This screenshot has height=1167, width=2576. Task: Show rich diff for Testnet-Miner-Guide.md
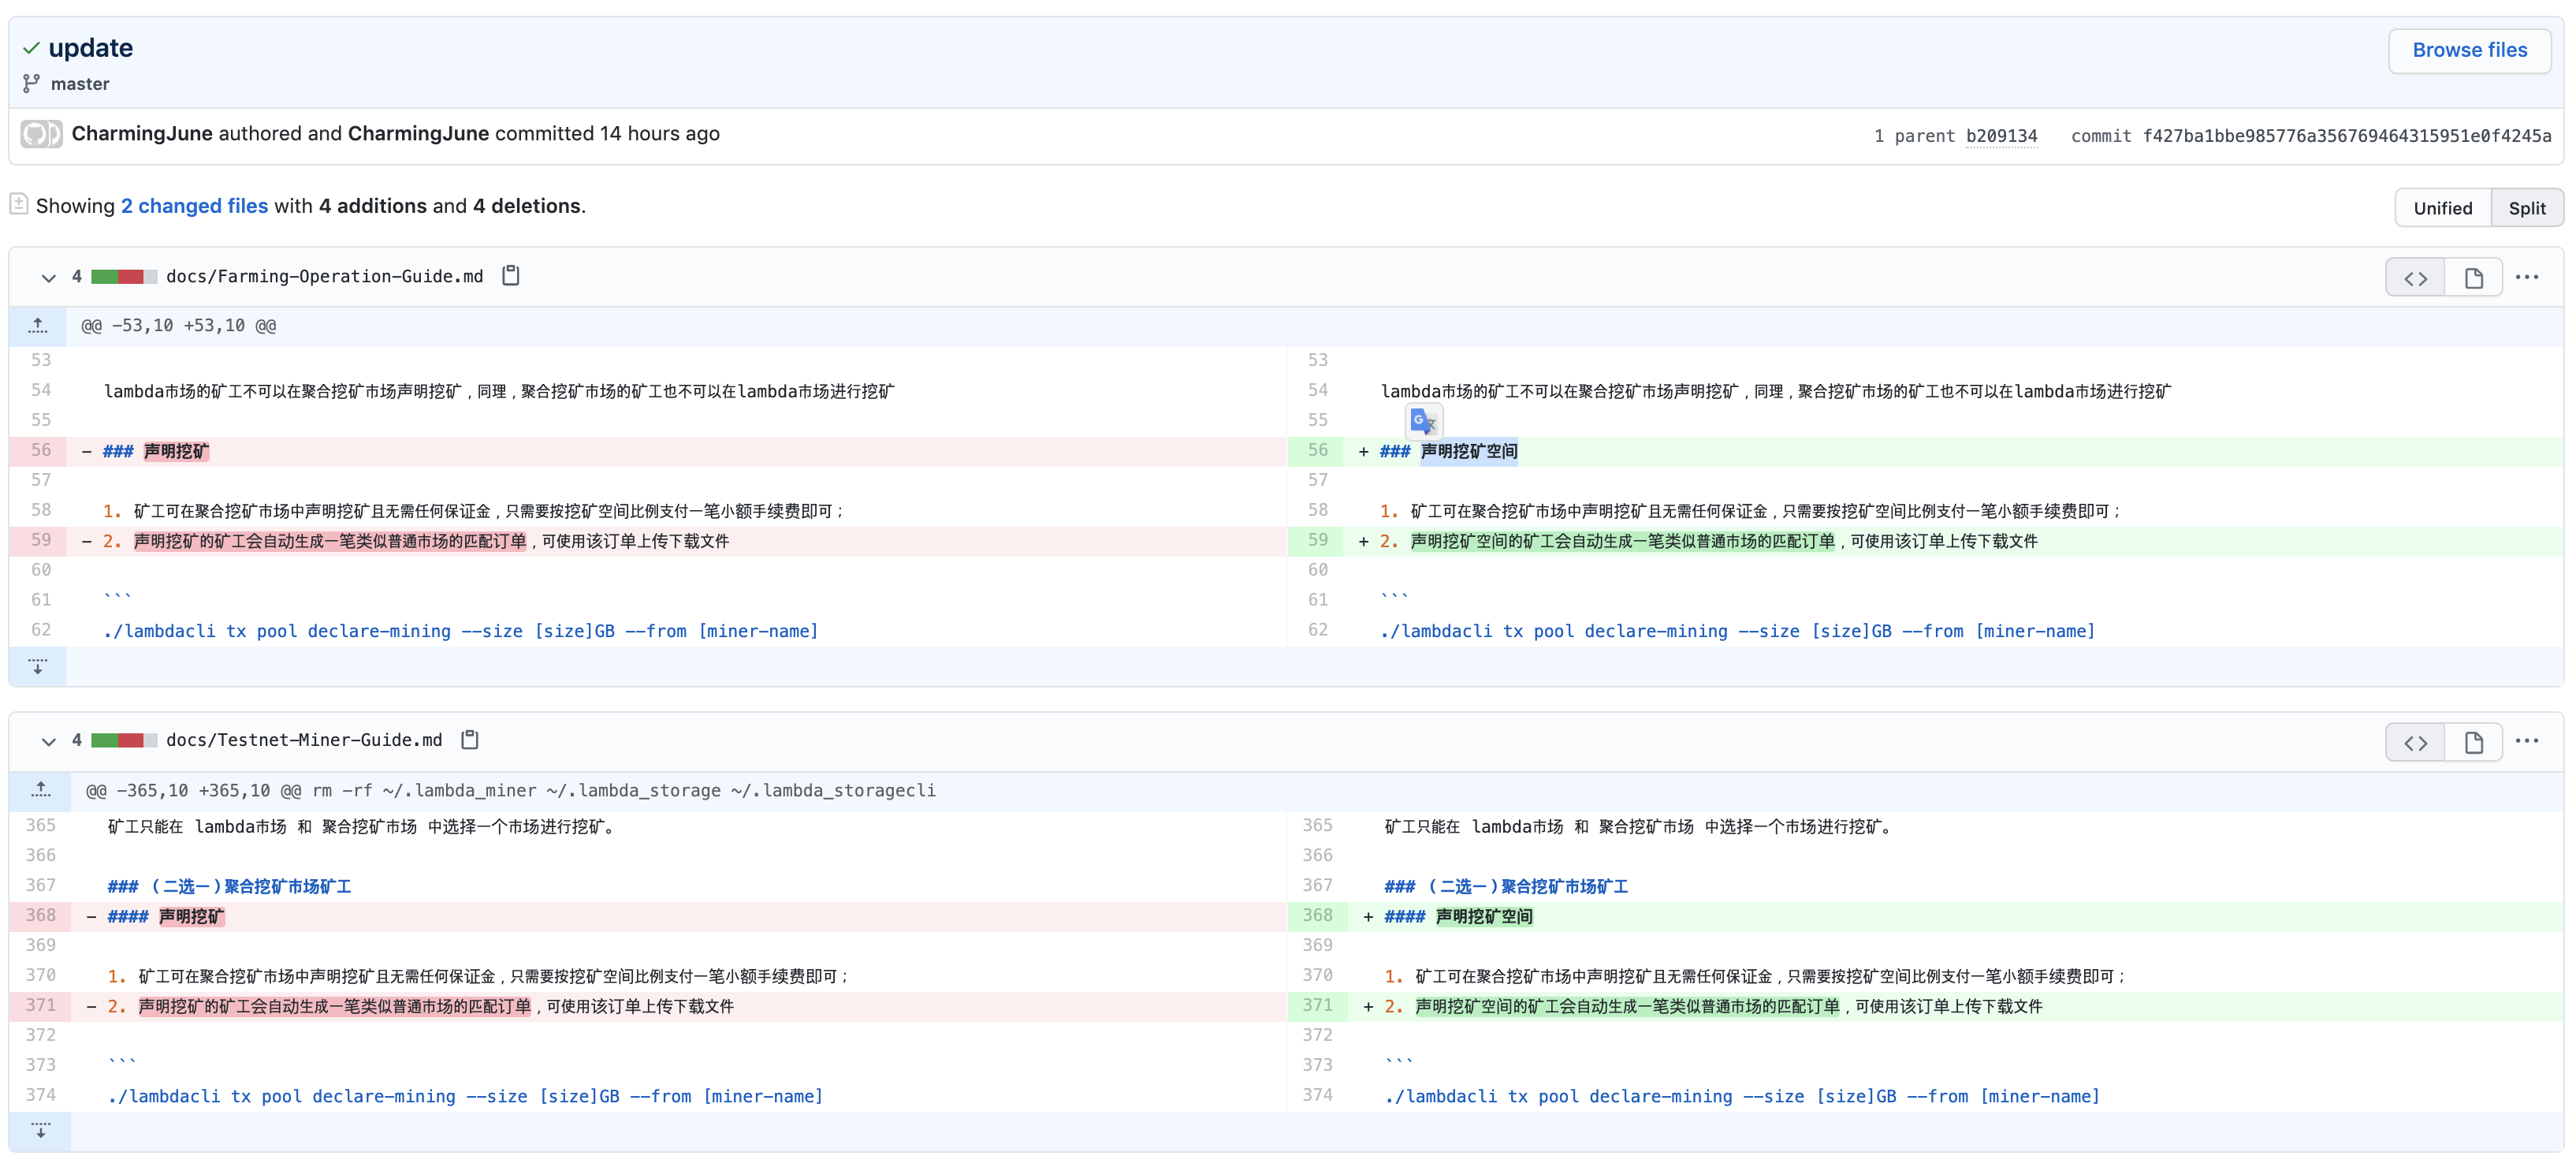coord(2473,742)
